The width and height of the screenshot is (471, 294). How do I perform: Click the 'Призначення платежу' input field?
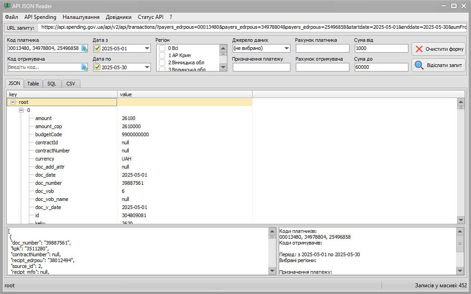pos(261,67)
